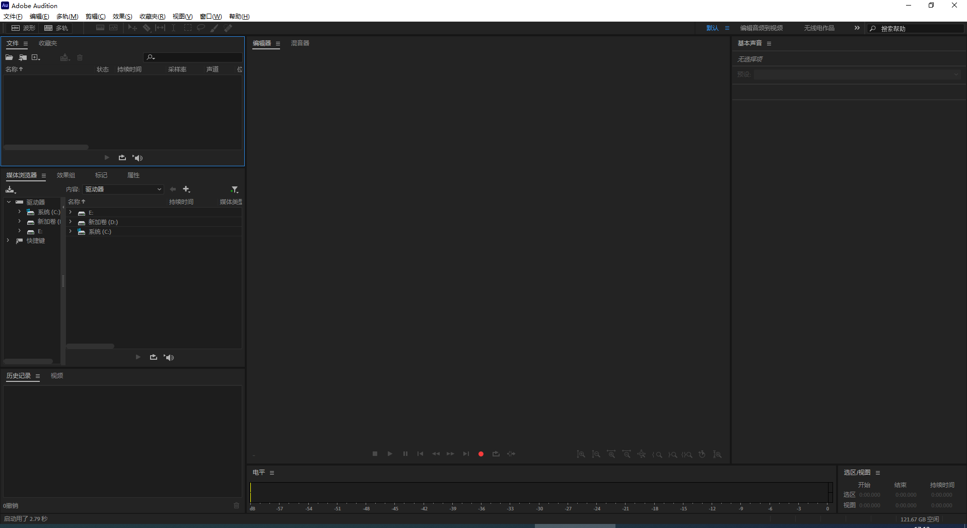This screenshot has width=967, height=528.
Task: Switch to the 混音器 tab
Action: [x=300, y=43]
